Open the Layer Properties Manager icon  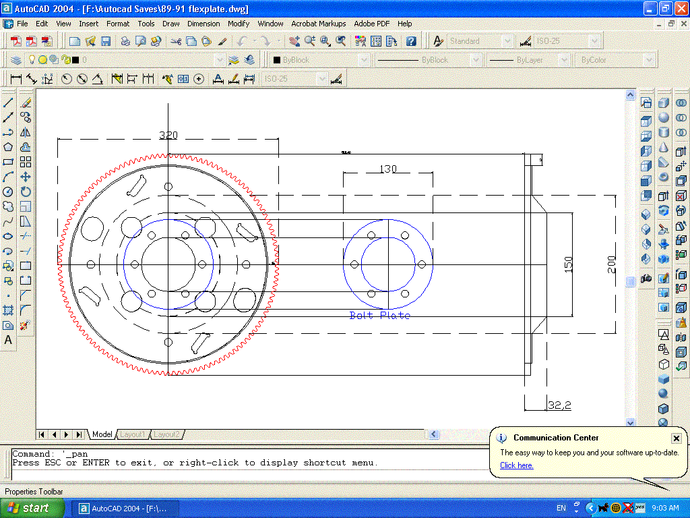pyautogui.click(x=15, y=60)
